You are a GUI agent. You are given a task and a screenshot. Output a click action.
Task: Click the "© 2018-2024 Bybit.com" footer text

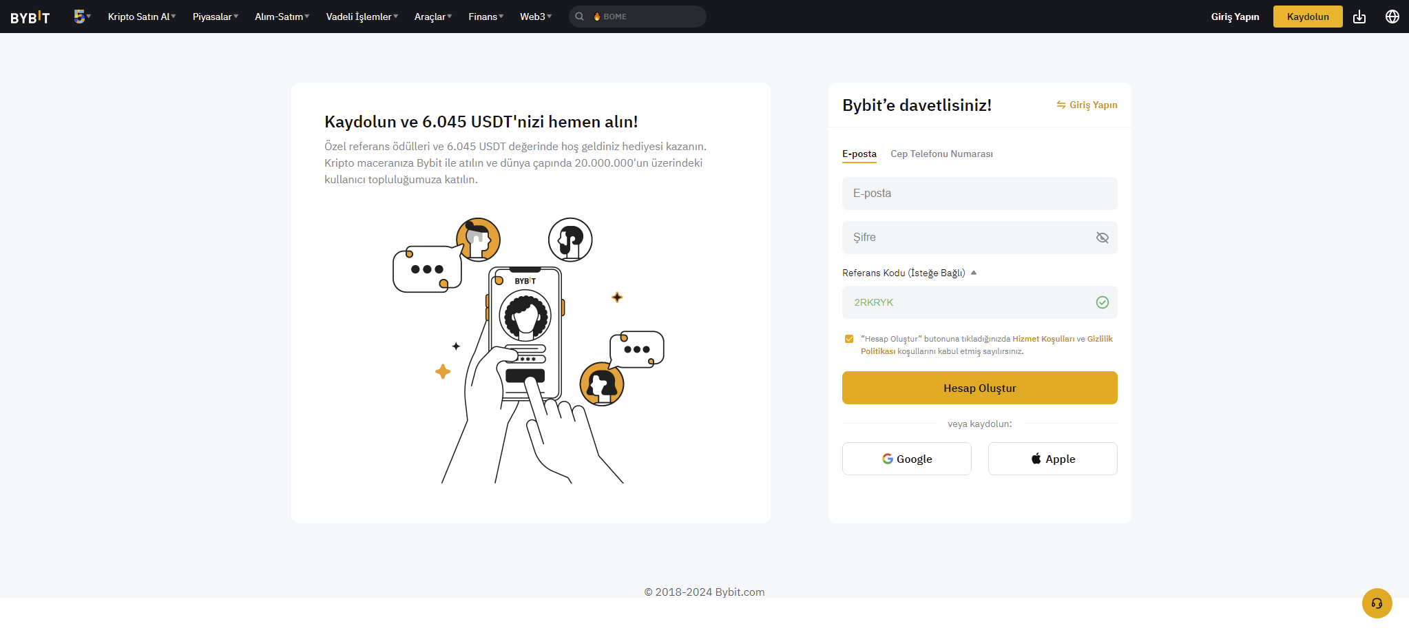pos(704,592)
